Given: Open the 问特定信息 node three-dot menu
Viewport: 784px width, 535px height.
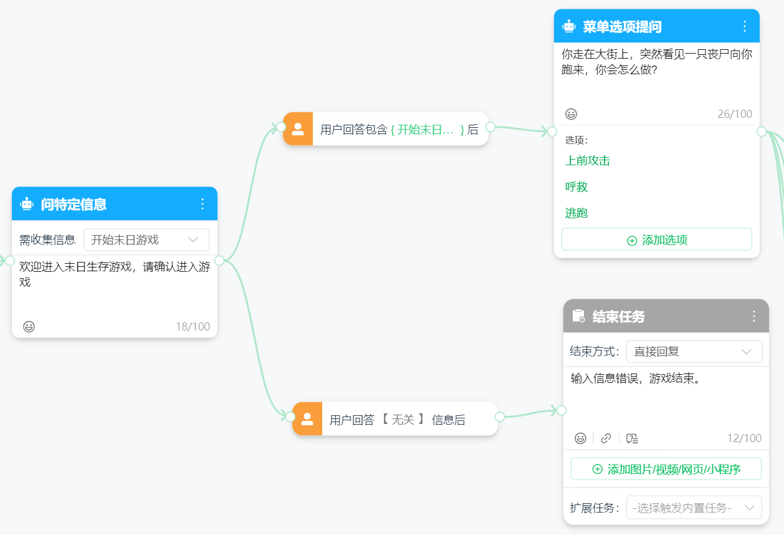Looking at the screenshot, I should (202, 204).
